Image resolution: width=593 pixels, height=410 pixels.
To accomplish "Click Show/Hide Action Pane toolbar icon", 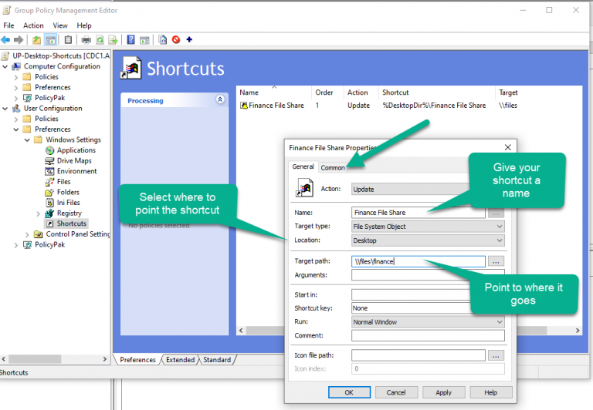I will pyautogui.click(x=144, y=39).
